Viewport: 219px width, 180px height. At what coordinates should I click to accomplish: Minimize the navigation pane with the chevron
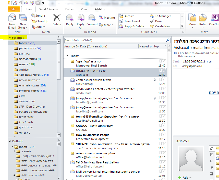point(59,37)
